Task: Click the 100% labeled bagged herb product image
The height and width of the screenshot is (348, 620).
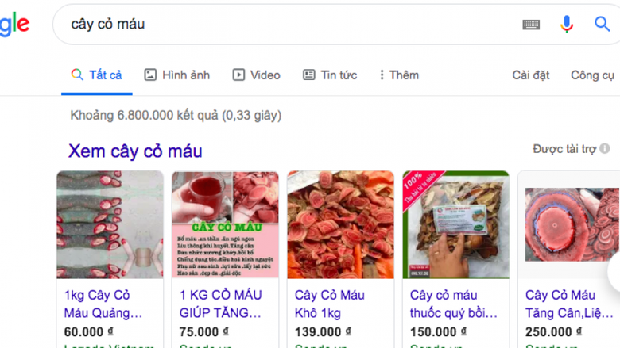Action: pyautogui.click(x=456, y=224)
